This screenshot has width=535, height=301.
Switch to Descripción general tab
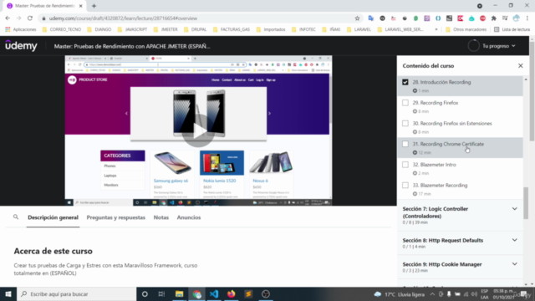tap(53, 217)
